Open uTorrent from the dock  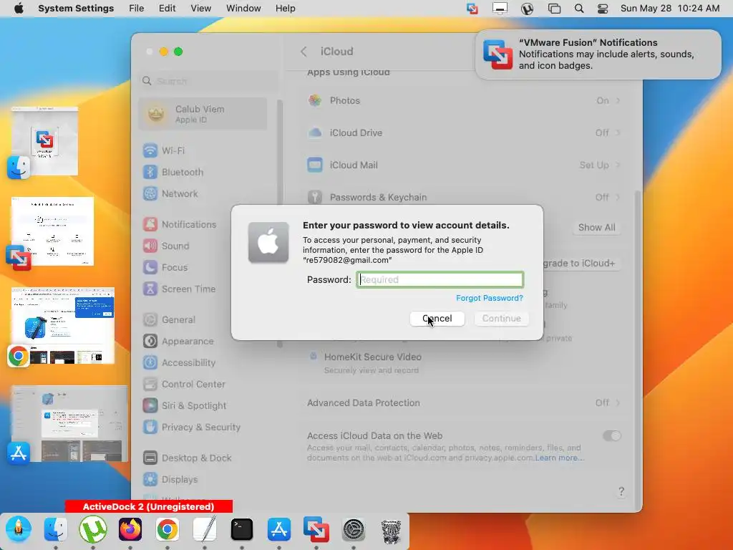pos(93,529)
